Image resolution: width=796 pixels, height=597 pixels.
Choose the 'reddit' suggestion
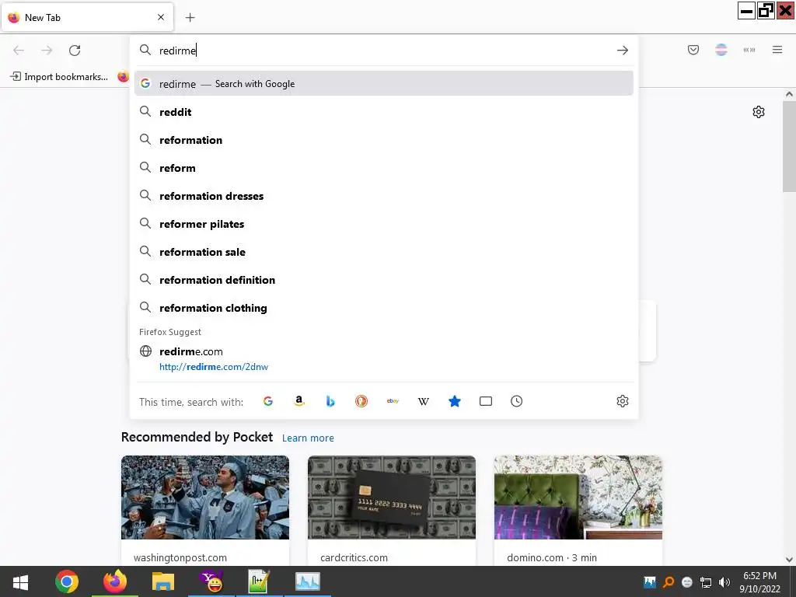point(384,112)
